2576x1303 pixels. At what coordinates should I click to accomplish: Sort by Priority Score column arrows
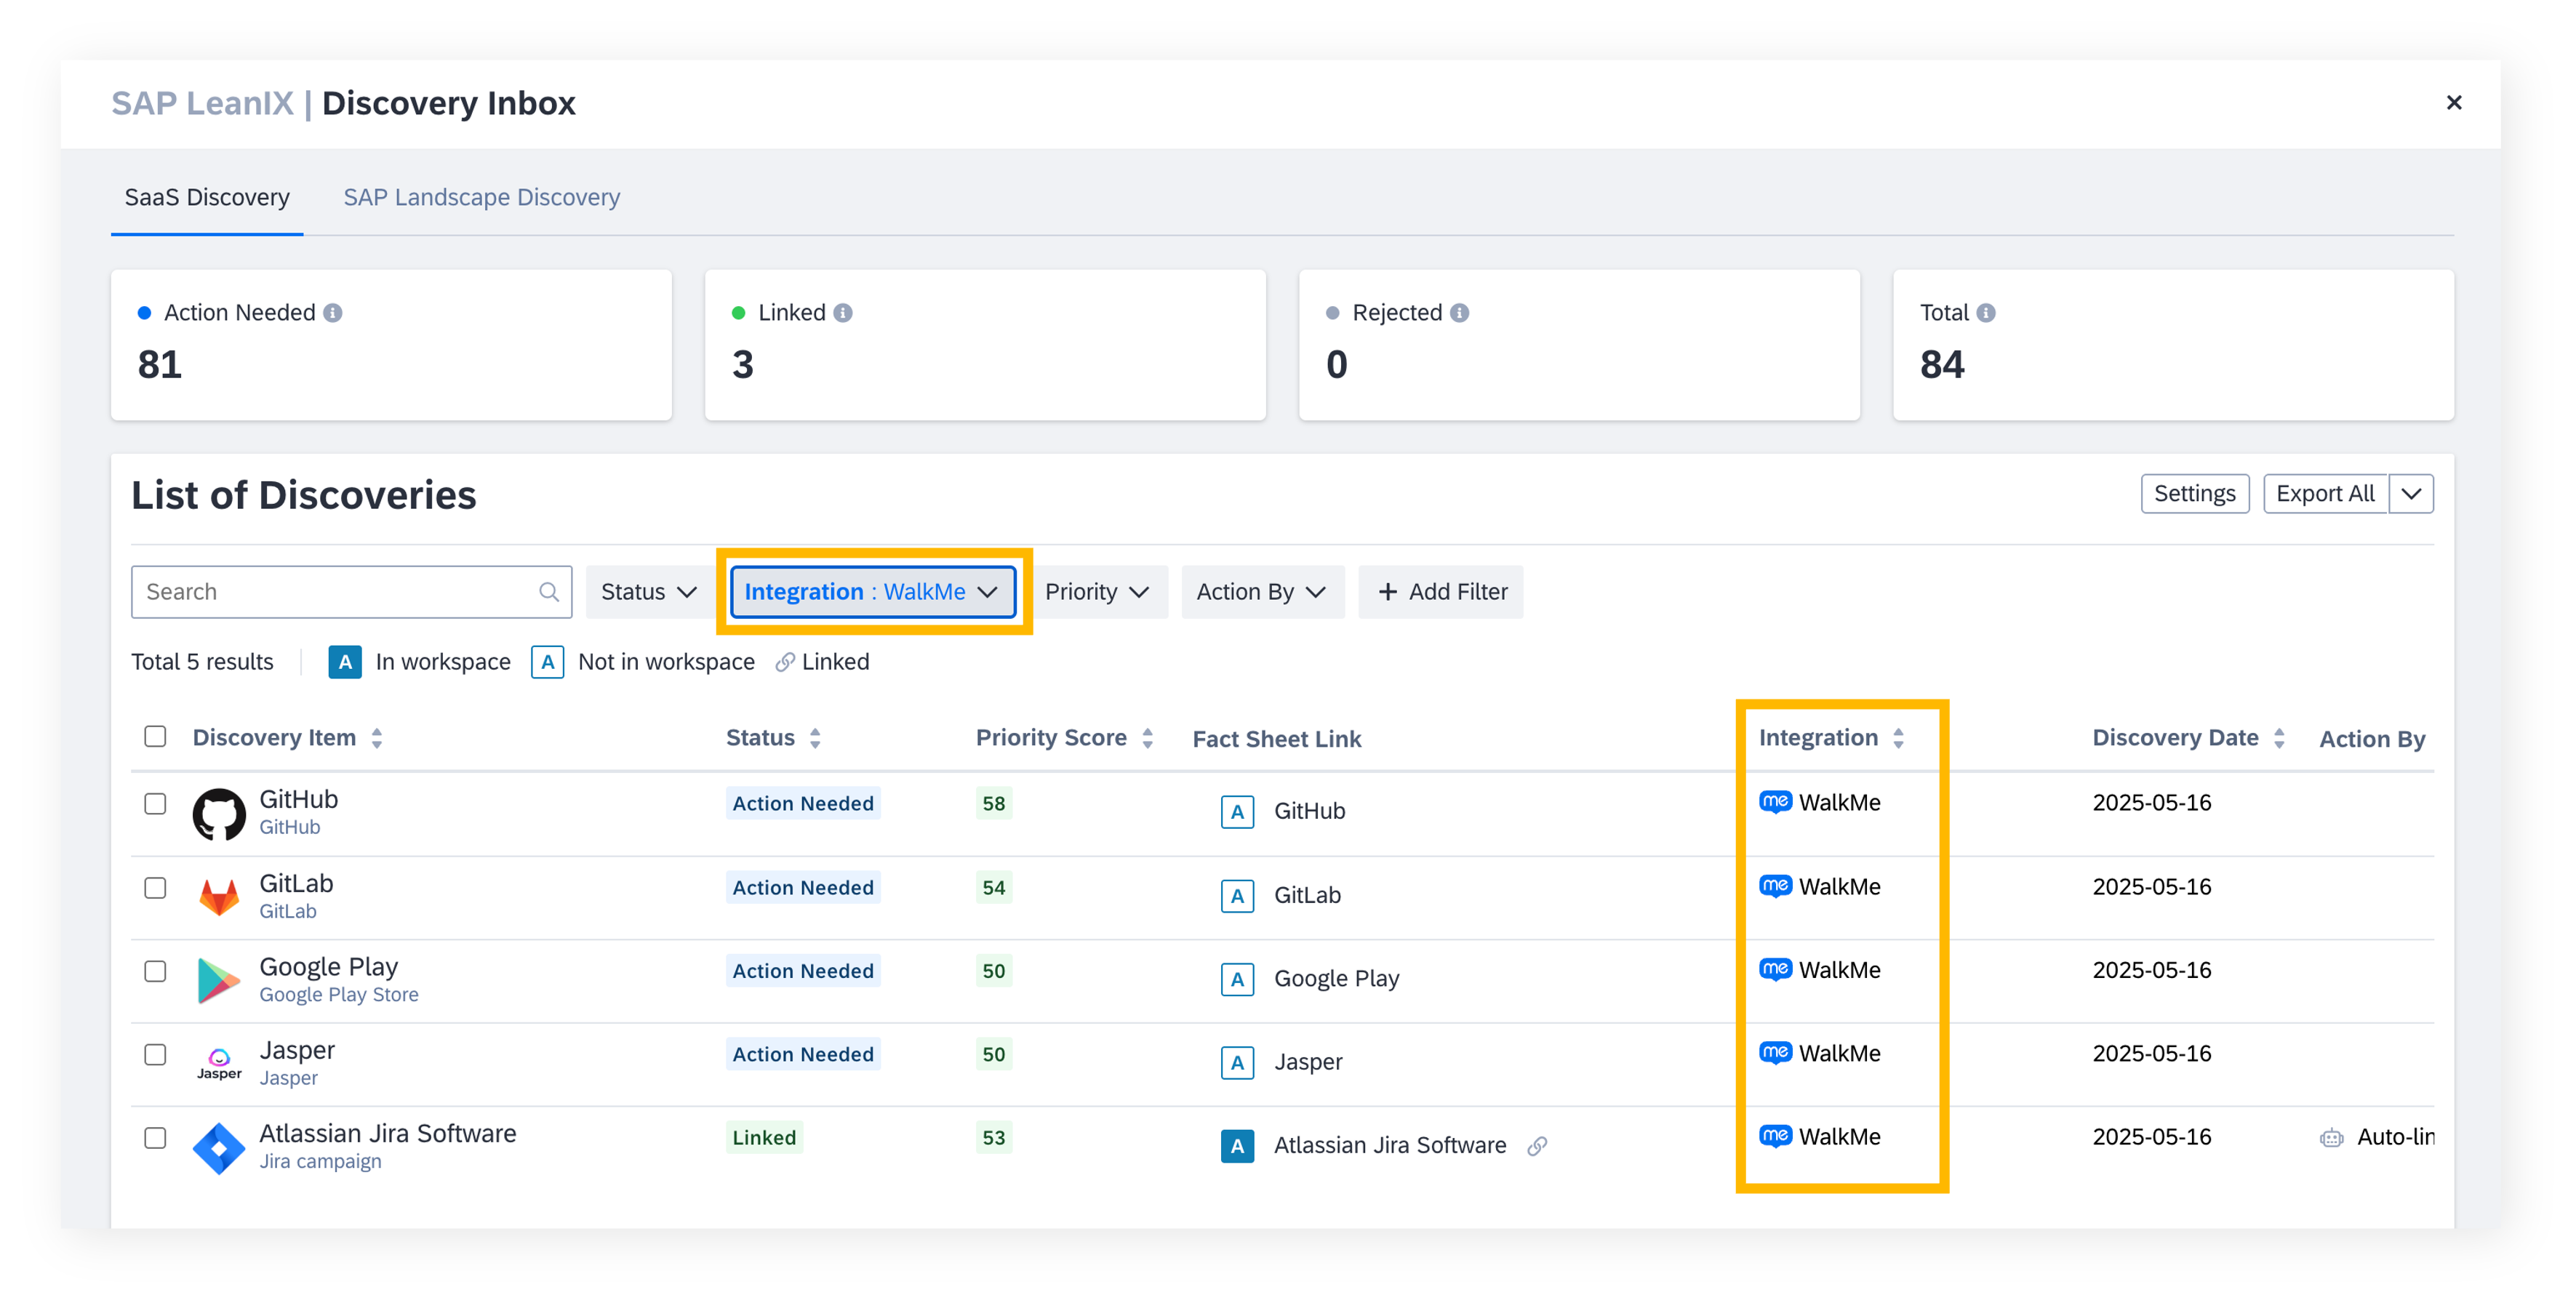click(1147, 739)
